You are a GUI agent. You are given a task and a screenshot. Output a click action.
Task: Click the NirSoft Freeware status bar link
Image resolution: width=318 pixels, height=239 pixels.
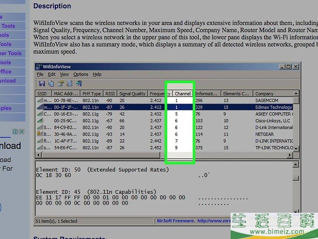point(192,221)
